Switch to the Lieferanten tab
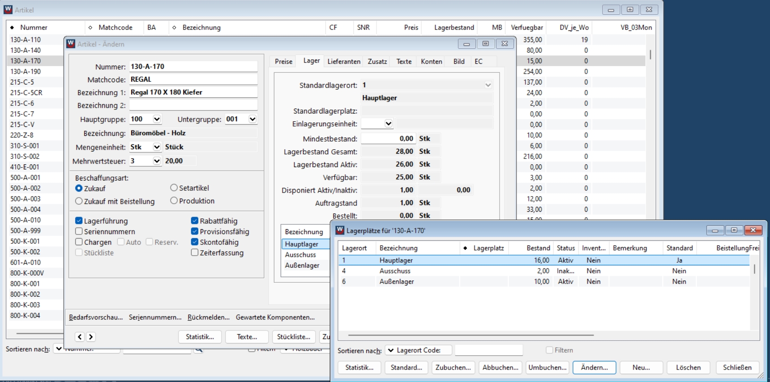 coord(344,62)
